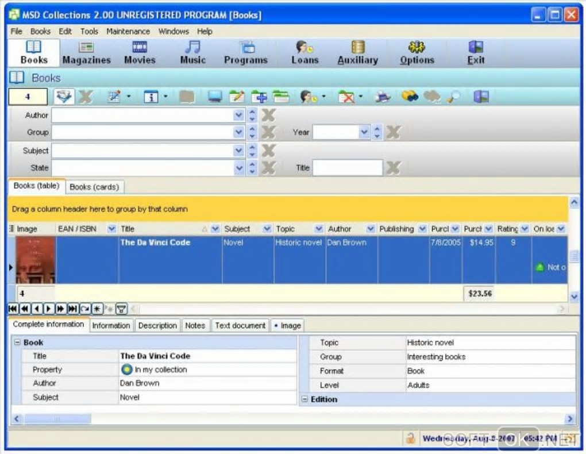Click the Exit toolbar icon
Screen dimensions: 586x454
pos(476,53)
